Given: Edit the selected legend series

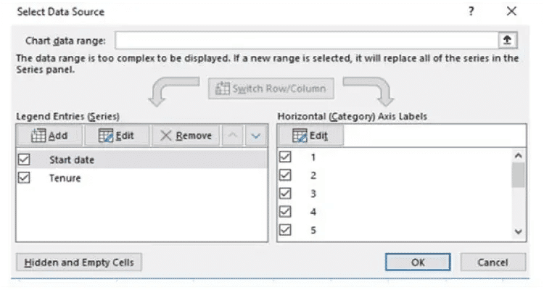Looking at the screenshot, I should click(117, 136).
